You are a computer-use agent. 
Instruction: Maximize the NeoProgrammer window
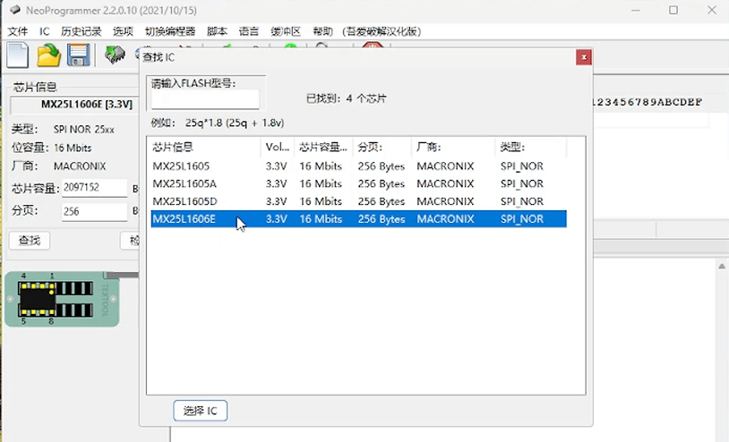tap(673, 10)
